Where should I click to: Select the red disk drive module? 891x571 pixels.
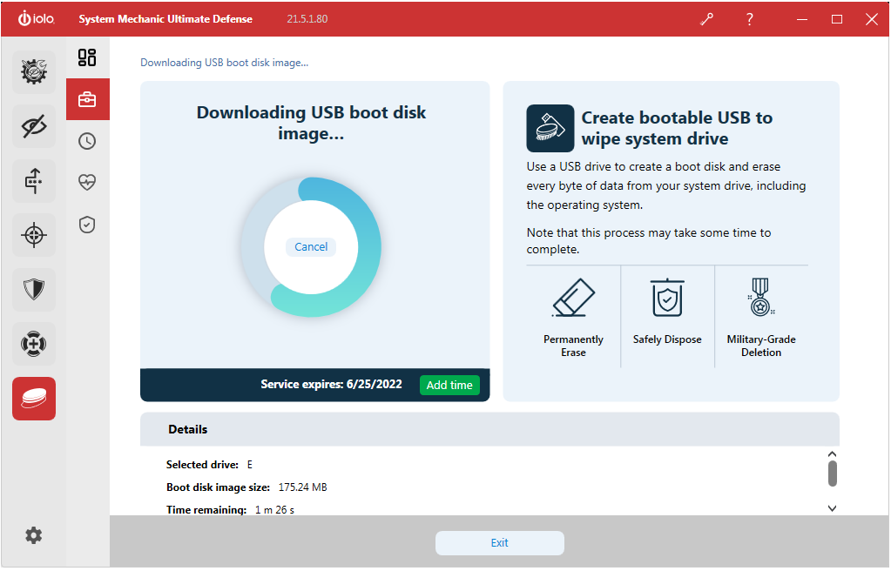(34, 399)
